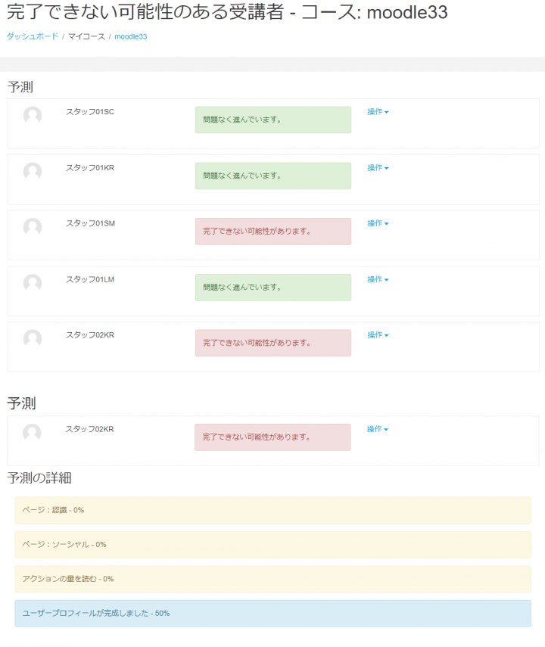The width and height of the screenshot is (545, 647).
Task: Click the avatar icon of スタッフ01SC
Action: click(x=33, y=116)
